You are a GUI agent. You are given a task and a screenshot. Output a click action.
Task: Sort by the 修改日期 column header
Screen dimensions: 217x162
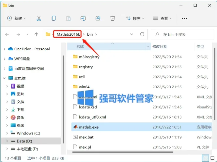(x=160, y=46)
